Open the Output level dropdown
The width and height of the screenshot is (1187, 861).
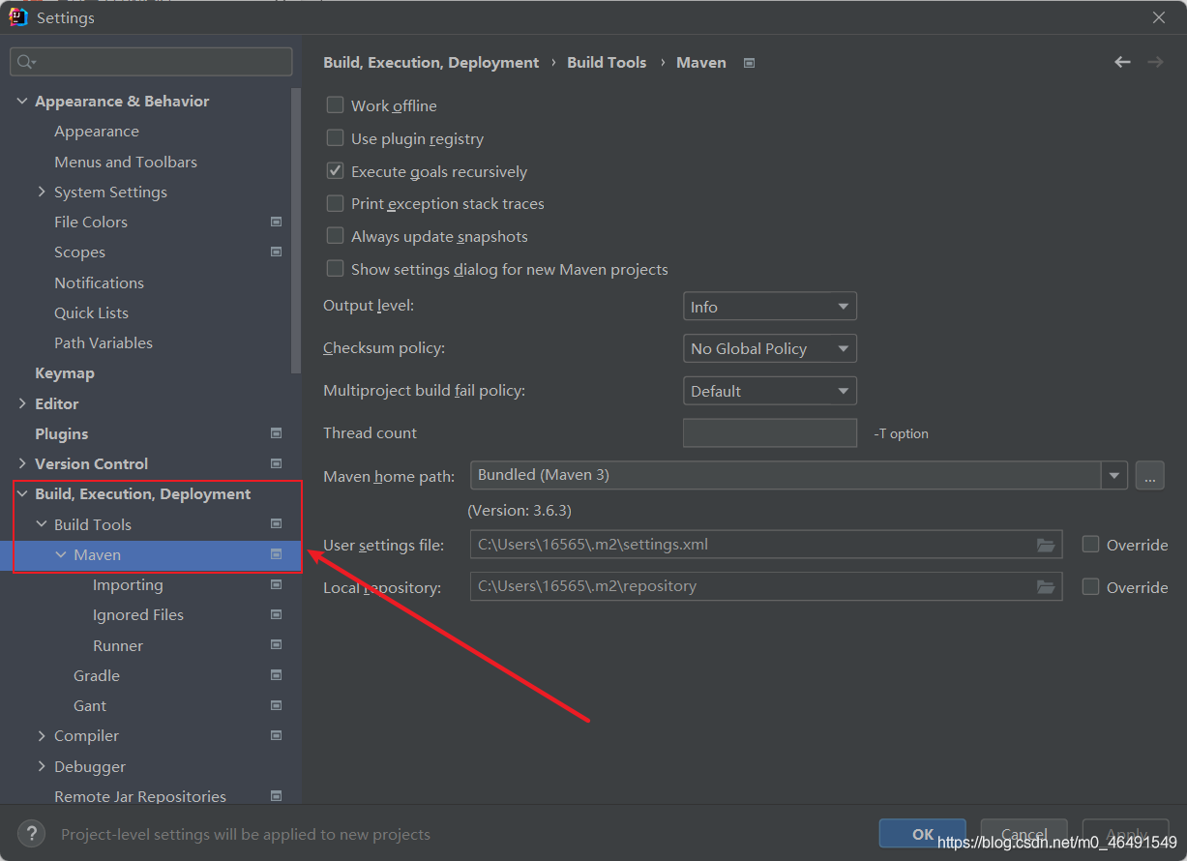click(769, 307)
